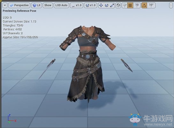Viewport: 174px width, 128px height.
Task: Click the armored dress mesh in viewport
Action: (87, 65)
